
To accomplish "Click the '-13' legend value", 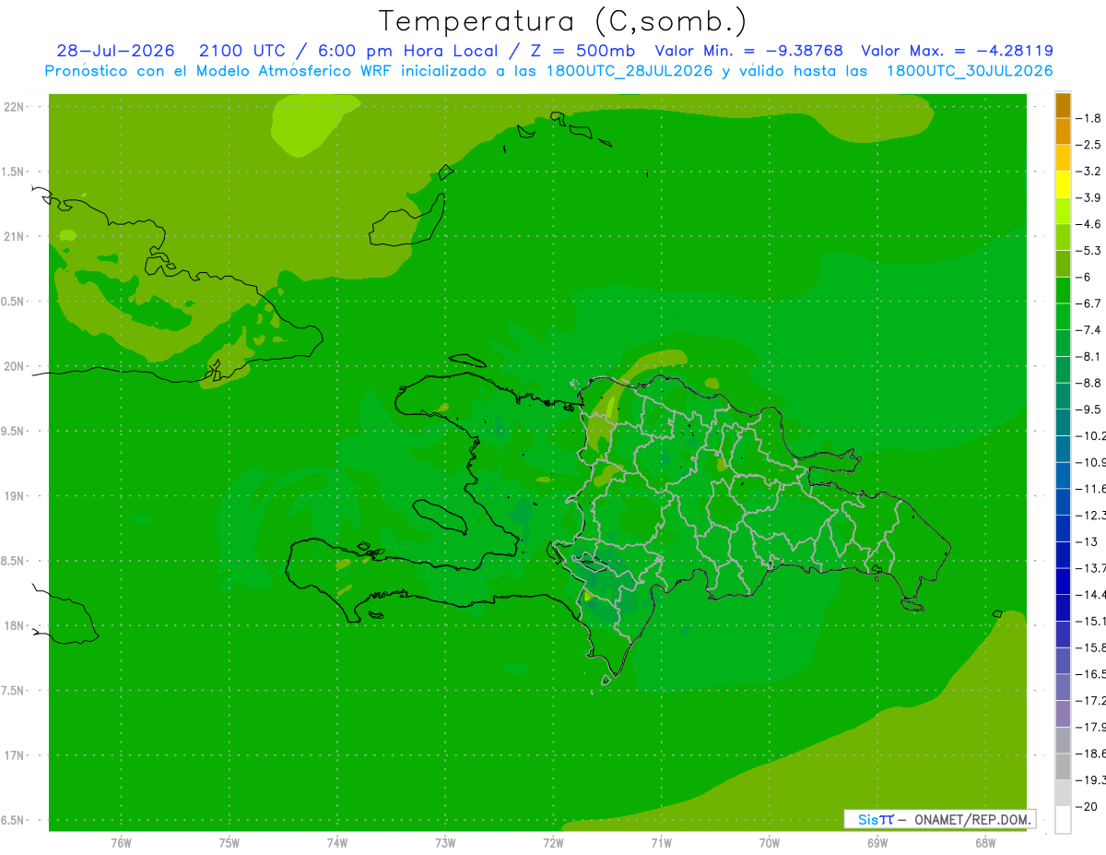I will coord(1086,541).
